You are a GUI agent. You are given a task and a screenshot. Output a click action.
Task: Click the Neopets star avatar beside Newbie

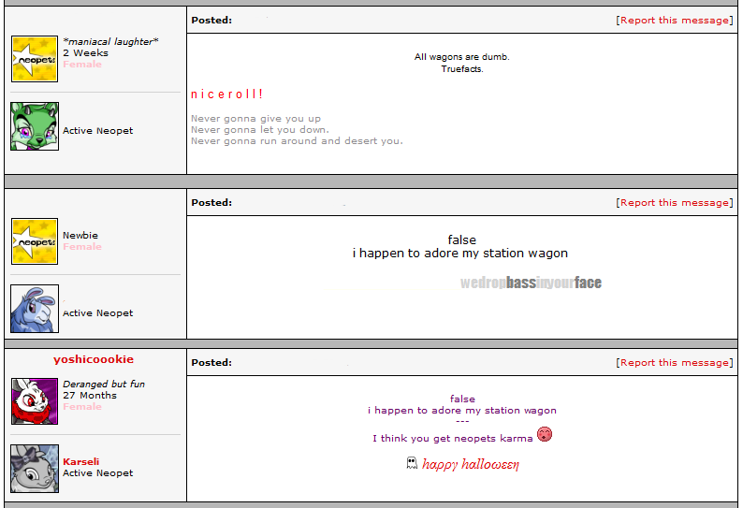click(35, 241)
